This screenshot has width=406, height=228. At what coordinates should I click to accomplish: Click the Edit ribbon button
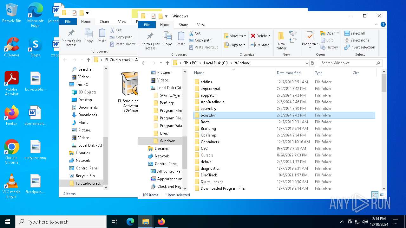tap(327, 40)
